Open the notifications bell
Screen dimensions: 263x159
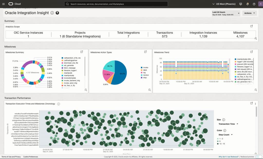pos(247,4)
